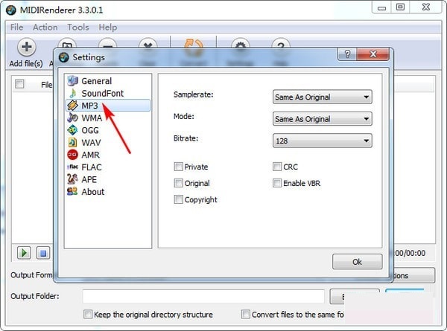
Task: Choose the OGG format icon
Action: click(72, 130)
